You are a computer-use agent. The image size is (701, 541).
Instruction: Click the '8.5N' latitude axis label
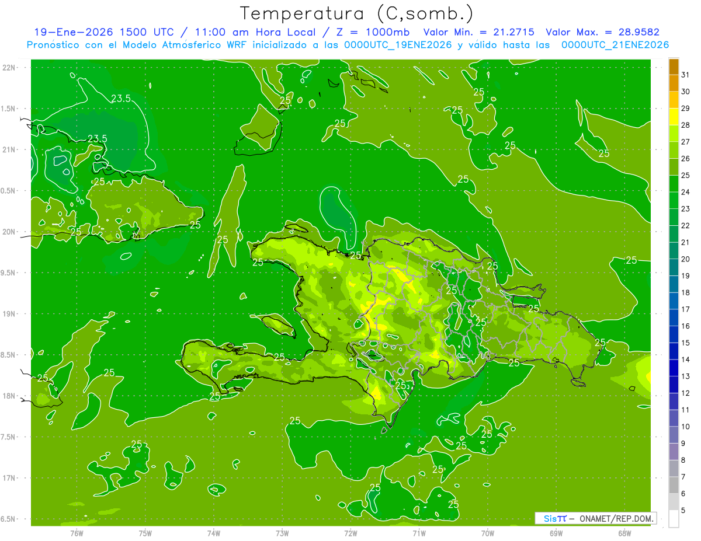pos(9,355)
